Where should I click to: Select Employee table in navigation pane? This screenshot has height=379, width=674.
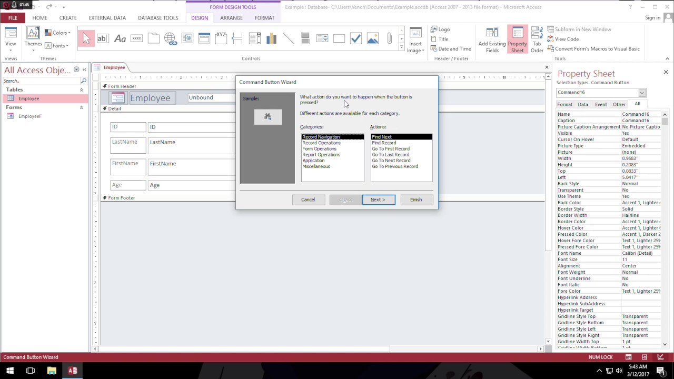coord(44,98)
